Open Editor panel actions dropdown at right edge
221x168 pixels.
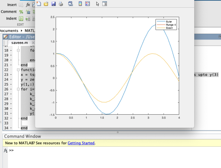point(219,37)
